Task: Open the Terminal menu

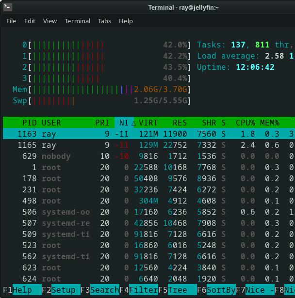Action: [x=77, y=21]
